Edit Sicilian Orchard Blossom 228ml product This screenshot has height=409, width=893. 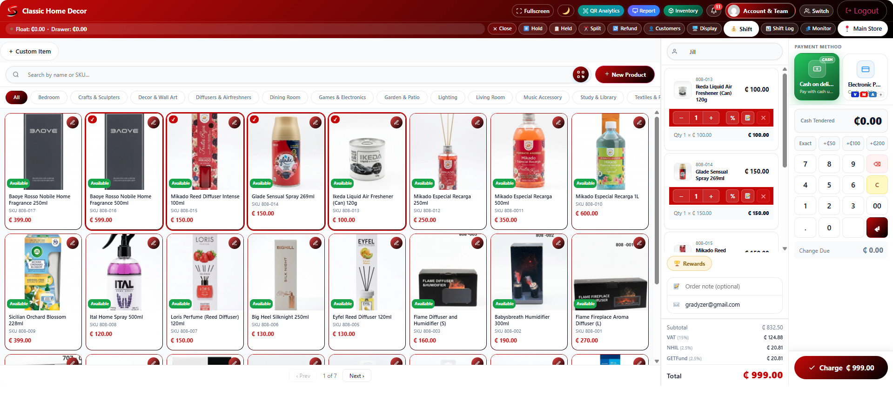tap(73, 243)
